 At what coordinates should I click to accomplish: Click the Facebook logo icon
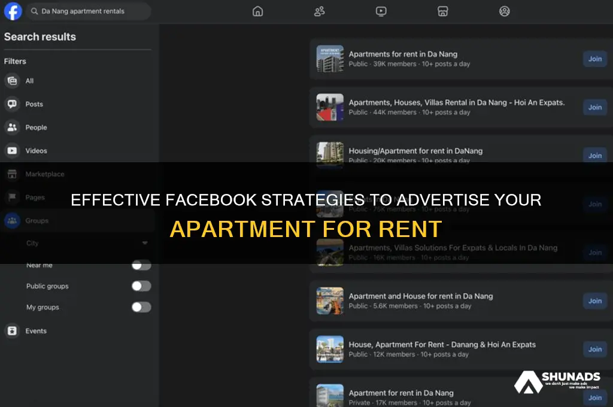pos(13,11)
